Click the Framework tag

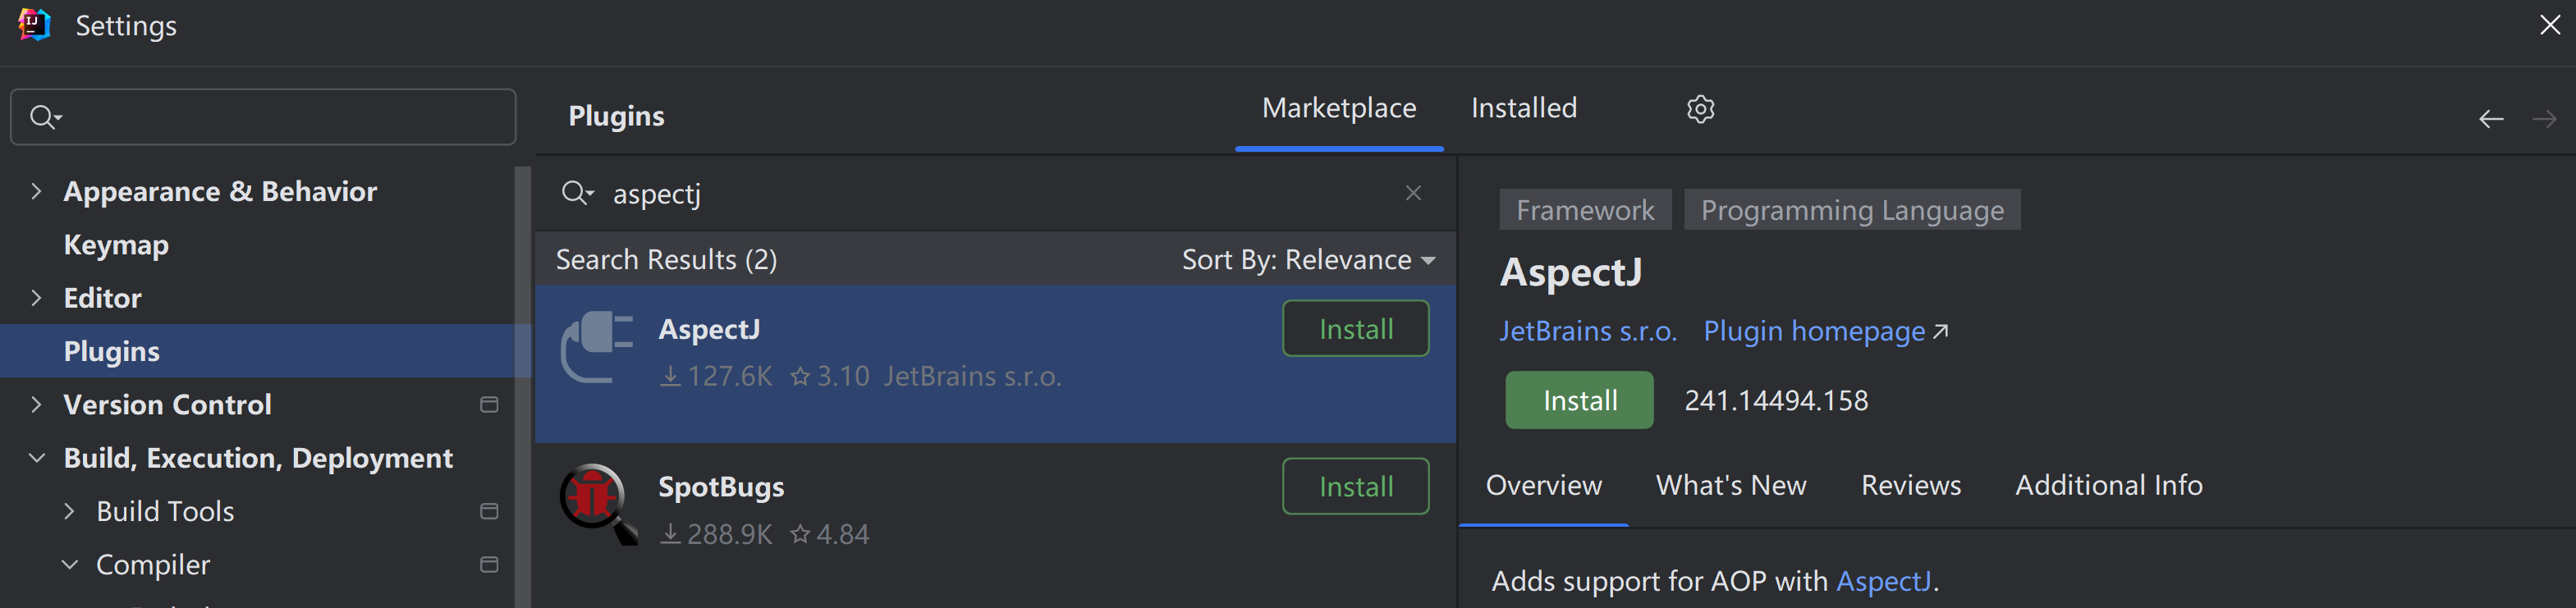pos(1585,210)
